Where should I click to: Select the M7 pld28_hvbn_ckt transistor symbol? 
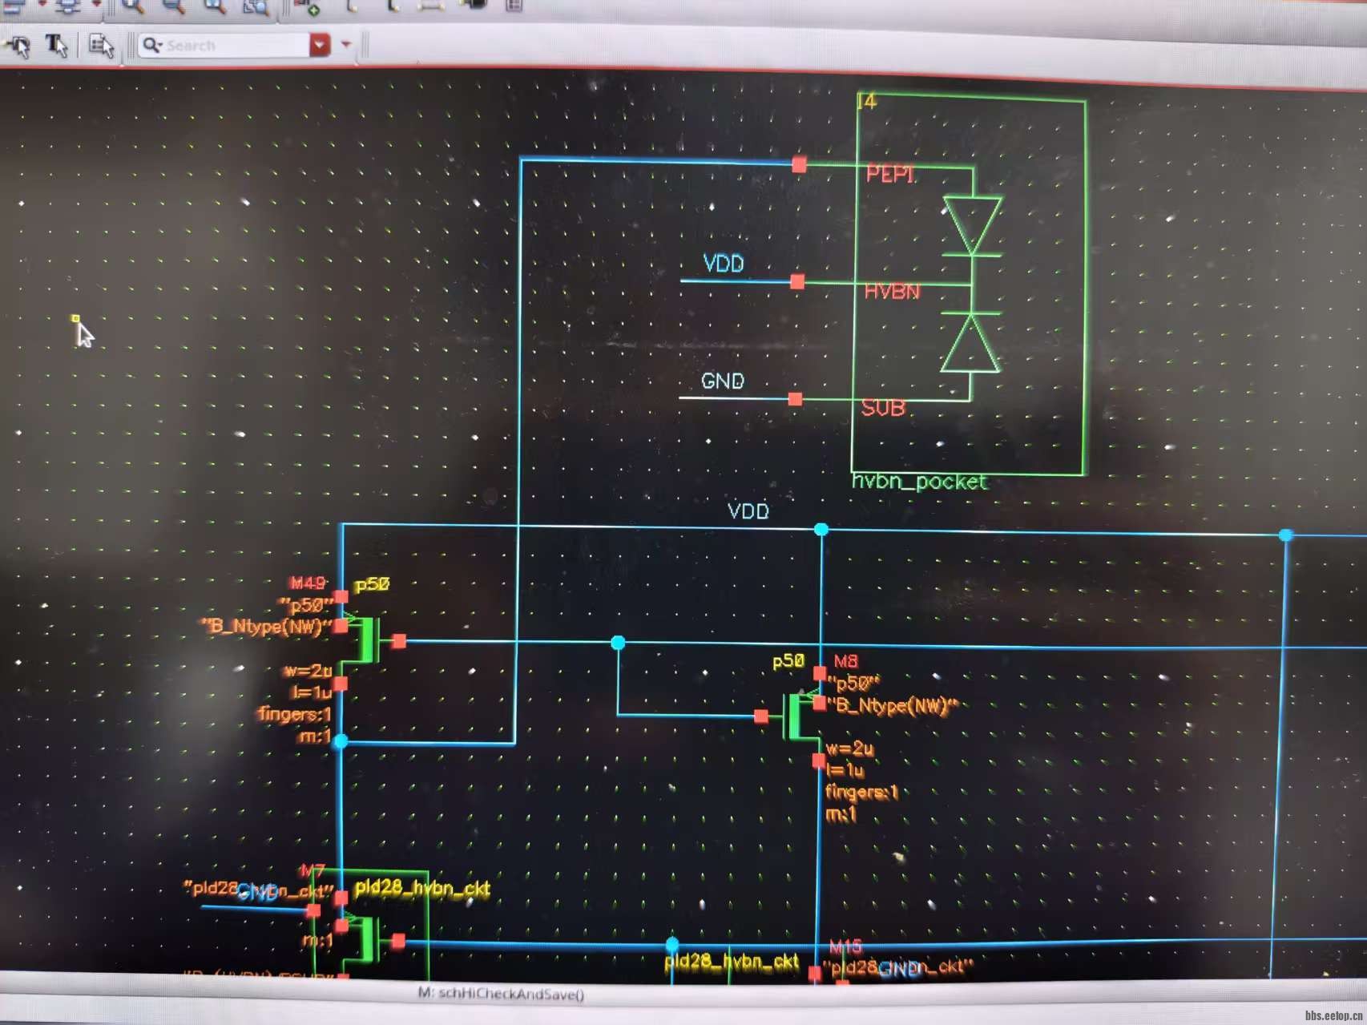[x=367, y=939]
